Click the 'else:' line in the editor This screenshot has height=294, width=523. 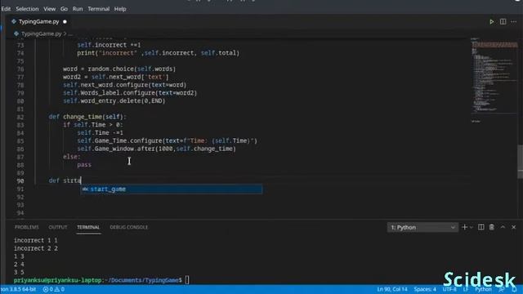(x=72, y=157)
